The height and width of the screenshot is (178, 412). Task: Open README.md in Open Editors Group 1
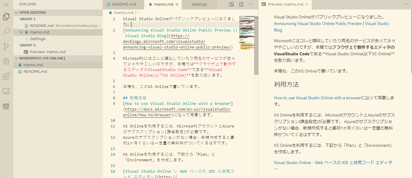[x=58, y=26]
